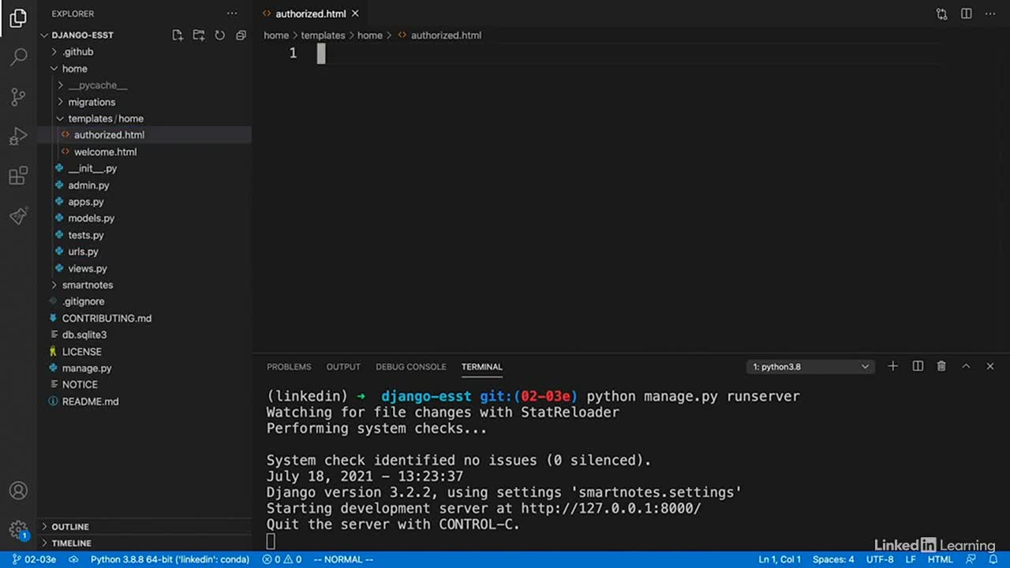Click the New Folder icon in Explorer
This screenshot has height=568, width=1010.
pos(199,35)
